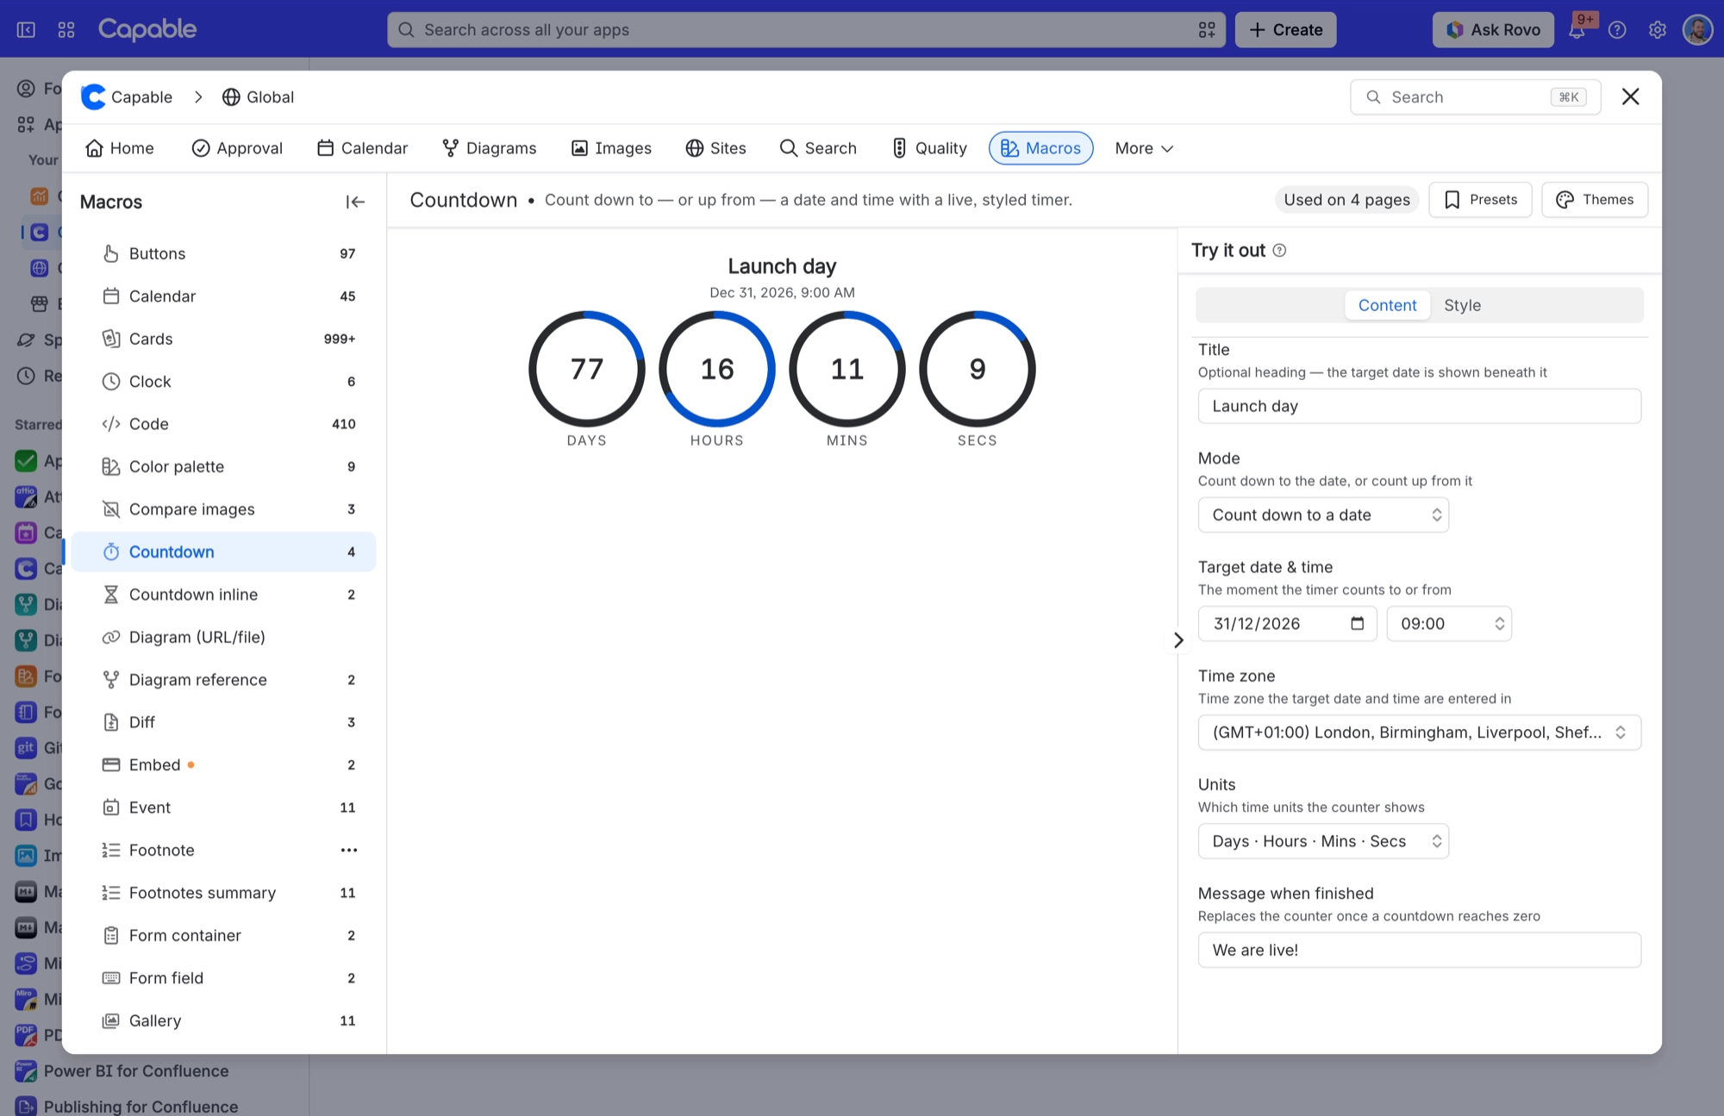Select the Embed macro
Image resolution: width=1724 pixels, height=1116 pixels.
(x=223, y=765)
